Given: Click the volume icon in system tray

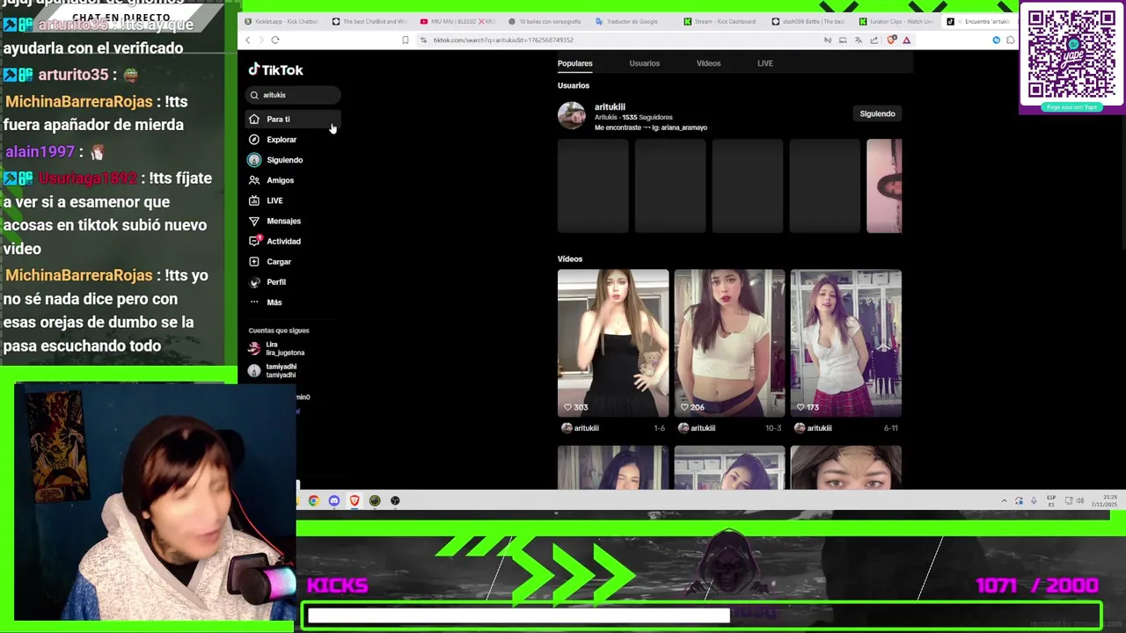Looking at the screenshot, I should coord(1080,501).
